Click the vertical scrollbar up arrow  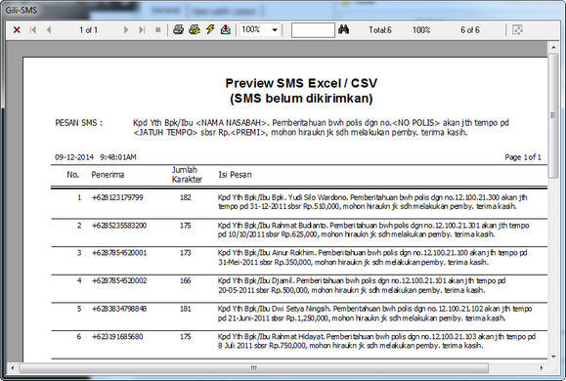tap(553, 47)
